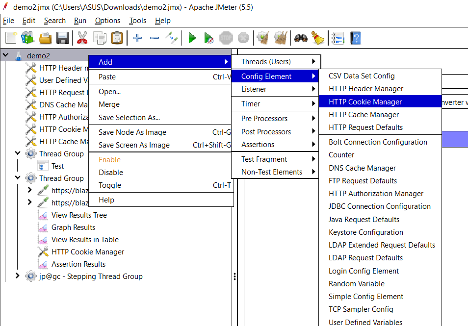The height and width of the screenshot is (326, 468).
Task: Open the Search menu
Action: point(55,21)
